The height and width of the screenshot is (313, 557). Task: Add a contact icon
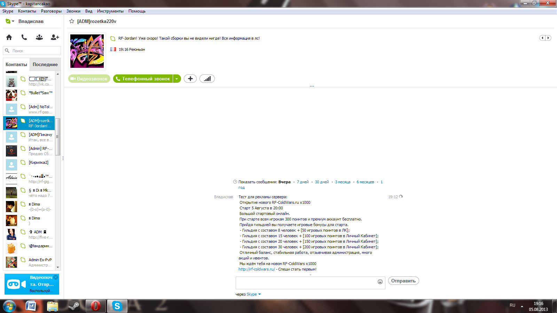55,37
